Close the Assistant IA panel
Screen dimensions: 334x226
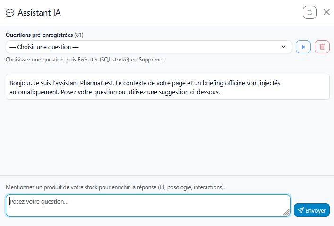tap(326, 12)
